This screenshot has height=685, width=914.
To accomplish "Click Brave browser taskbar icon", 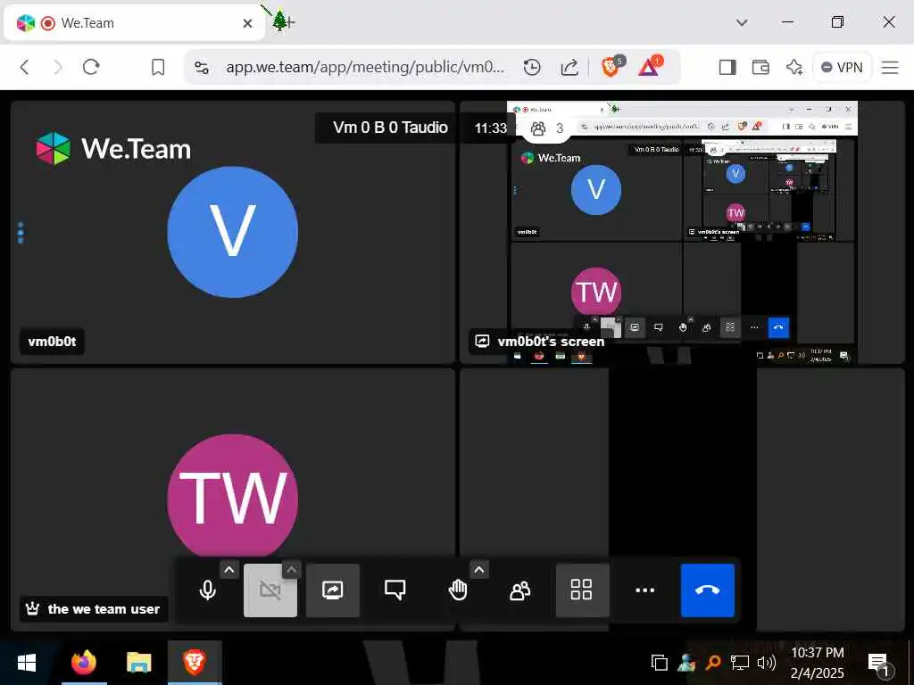I will coord(195,663).
